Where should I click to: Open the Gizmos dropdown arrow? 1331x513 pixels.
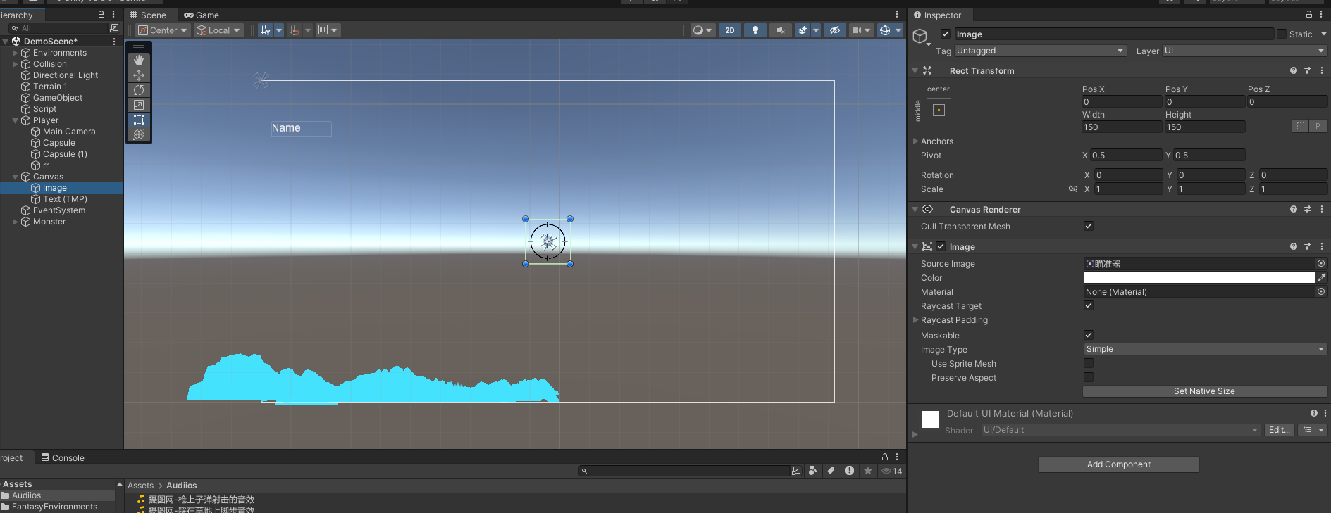[x=898, y=30]
